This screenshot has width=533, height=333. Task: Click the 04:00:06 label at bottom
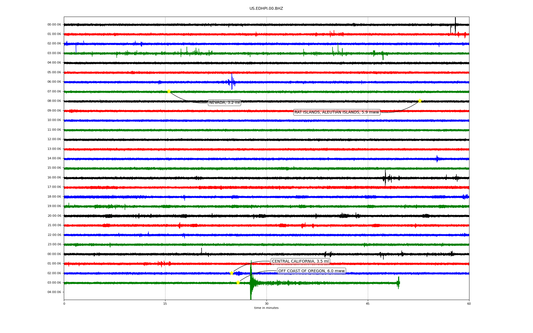(x=54, y=292)
